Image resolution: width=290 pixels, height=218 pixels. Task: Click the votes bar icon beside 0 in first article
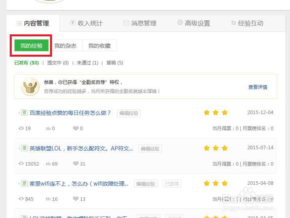(48, 129)
